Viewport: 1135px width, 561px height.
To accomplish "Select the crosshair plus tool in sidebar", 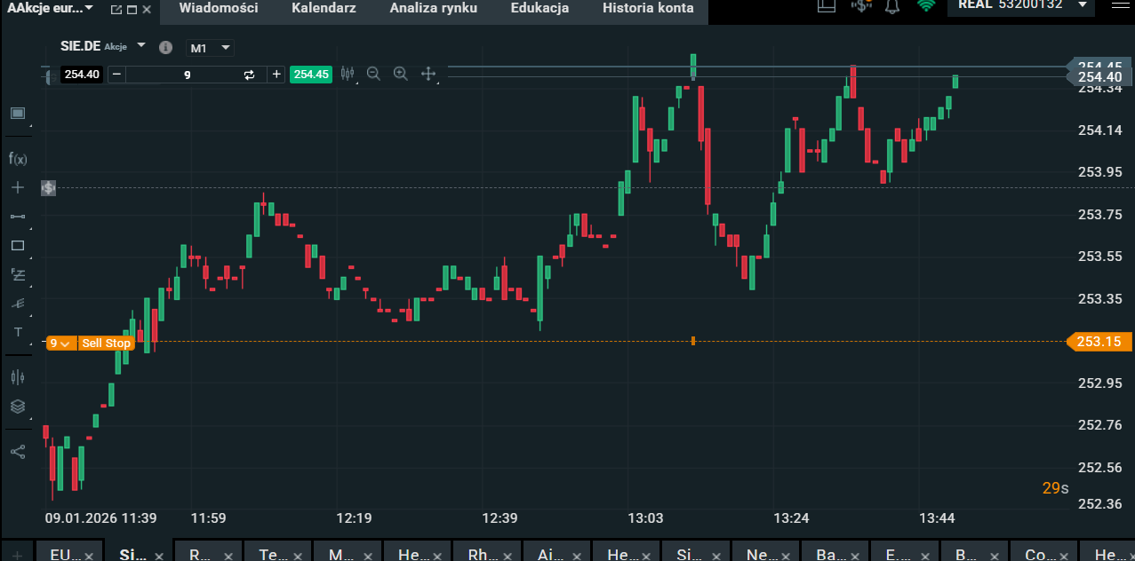I will pos(18,187).
